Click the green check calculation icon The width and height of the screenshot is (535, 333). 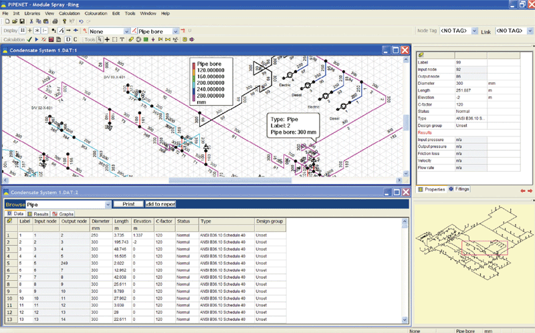point(29,39)
